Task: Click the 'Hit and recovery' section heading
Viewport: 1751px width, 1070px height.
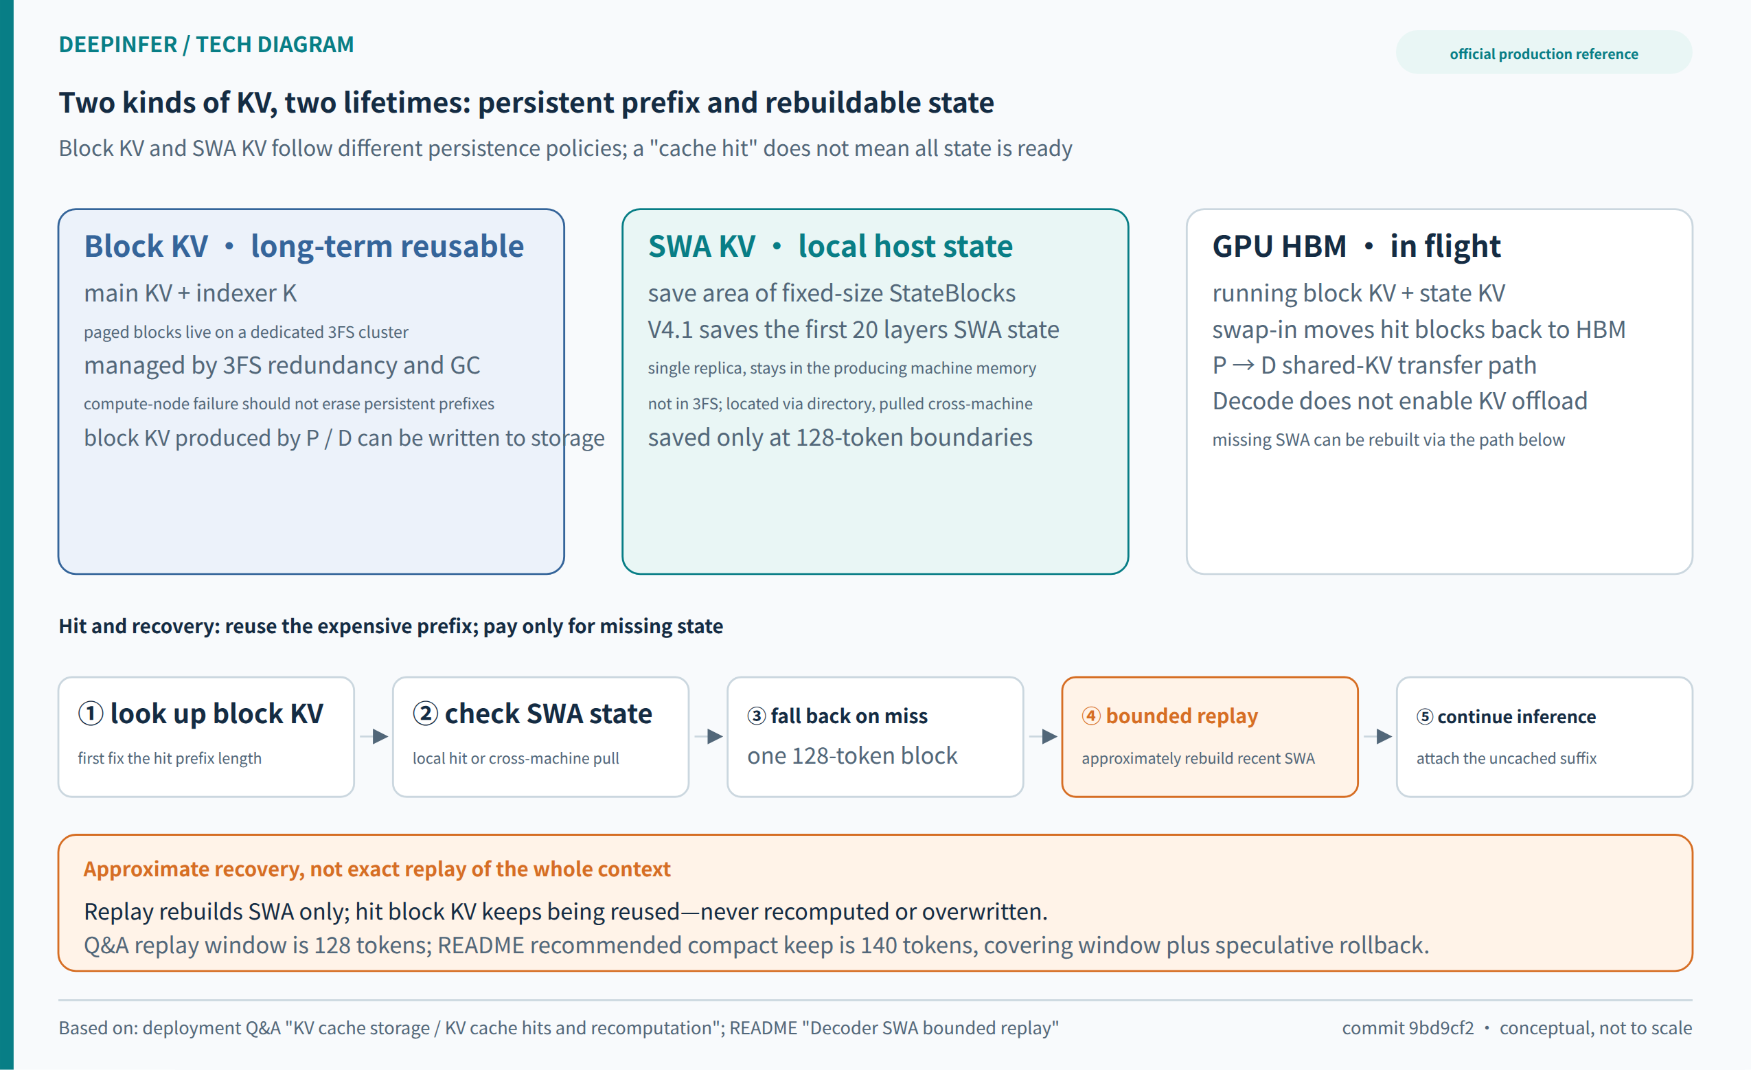Action: click(390, 626)
